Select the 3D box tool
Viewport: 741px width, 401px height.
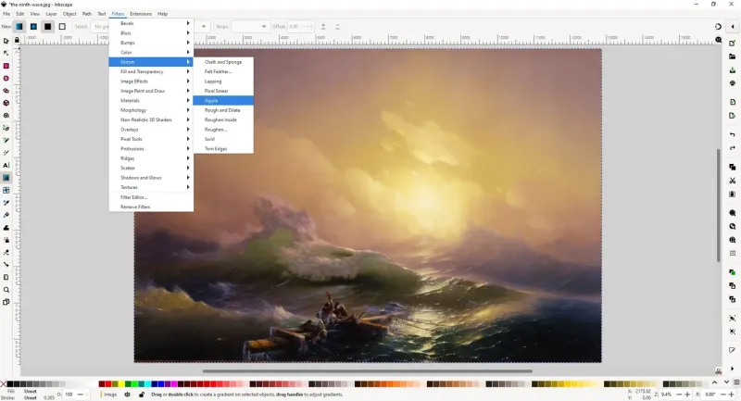(6, 103)
